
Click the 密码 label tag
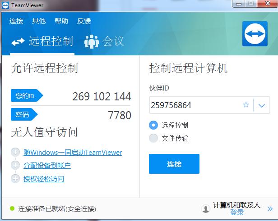coord(24,114)
